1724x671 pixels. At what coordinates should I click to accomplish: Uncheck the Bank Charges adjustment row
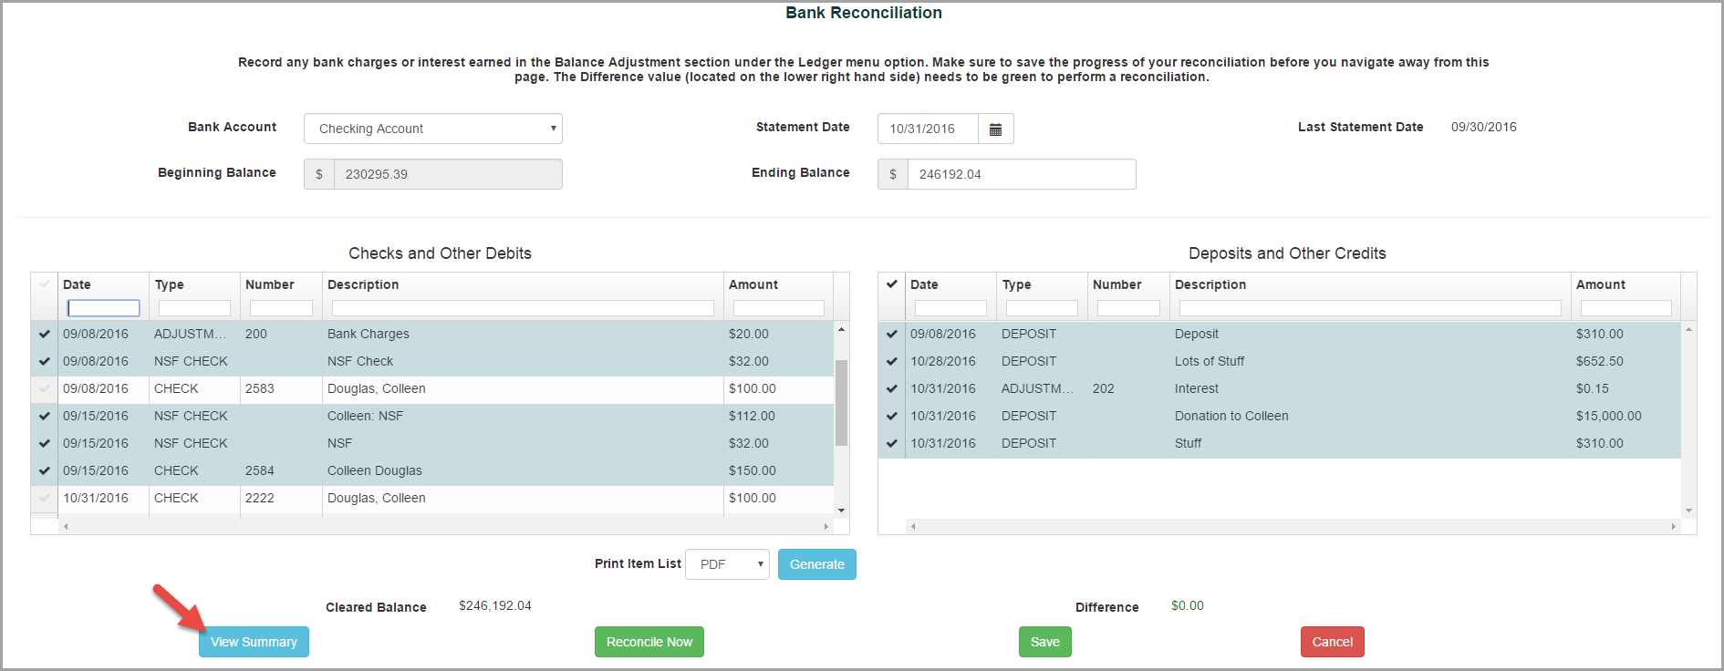pos(44,335)
